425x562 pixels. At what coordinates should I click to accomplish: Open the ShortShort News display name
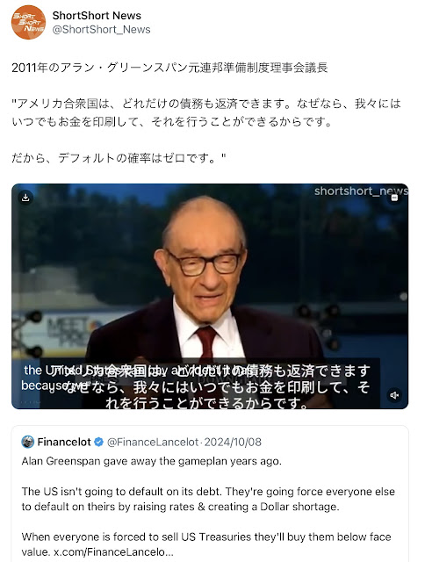97,16
